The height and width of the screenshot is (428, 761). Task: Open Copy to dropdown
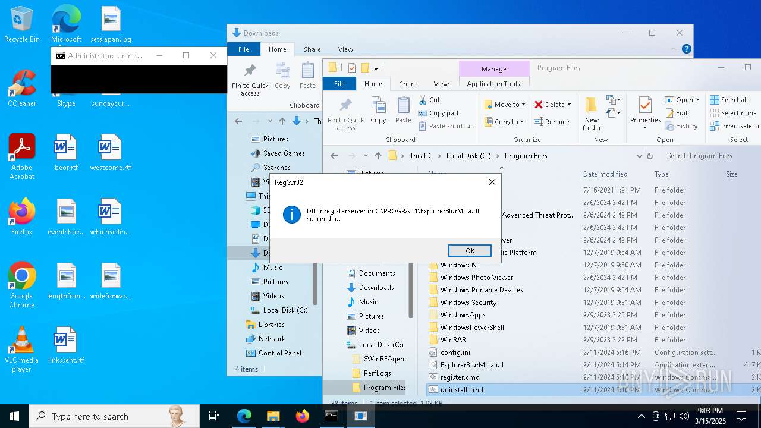coord(504,122)
